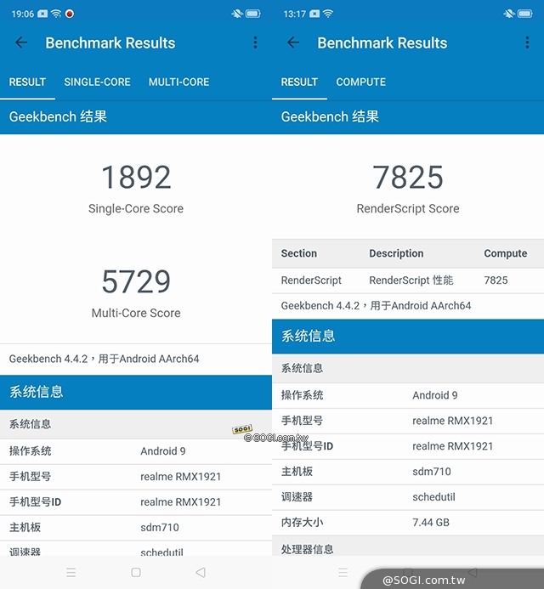Tap home square icon in left navigation bar
Image resolution: width=544 pixels, height=589 pixels.
coord(136,573)
